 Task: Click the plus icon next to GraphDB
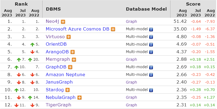coord(70,67)
